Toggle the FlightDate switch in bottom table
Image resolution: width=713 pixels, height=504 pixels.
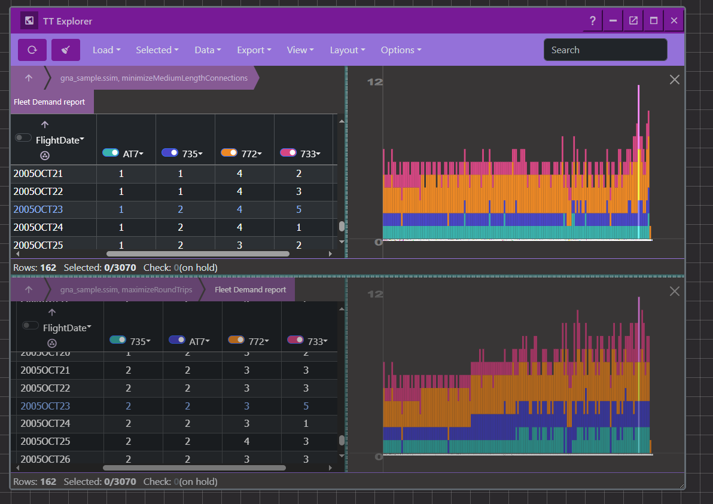pos(31,326)
